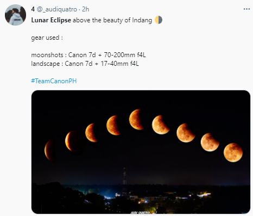The image size is (253, 216).
Task: Open the tweet's three-dot more options menu
Action: [246, 9]
